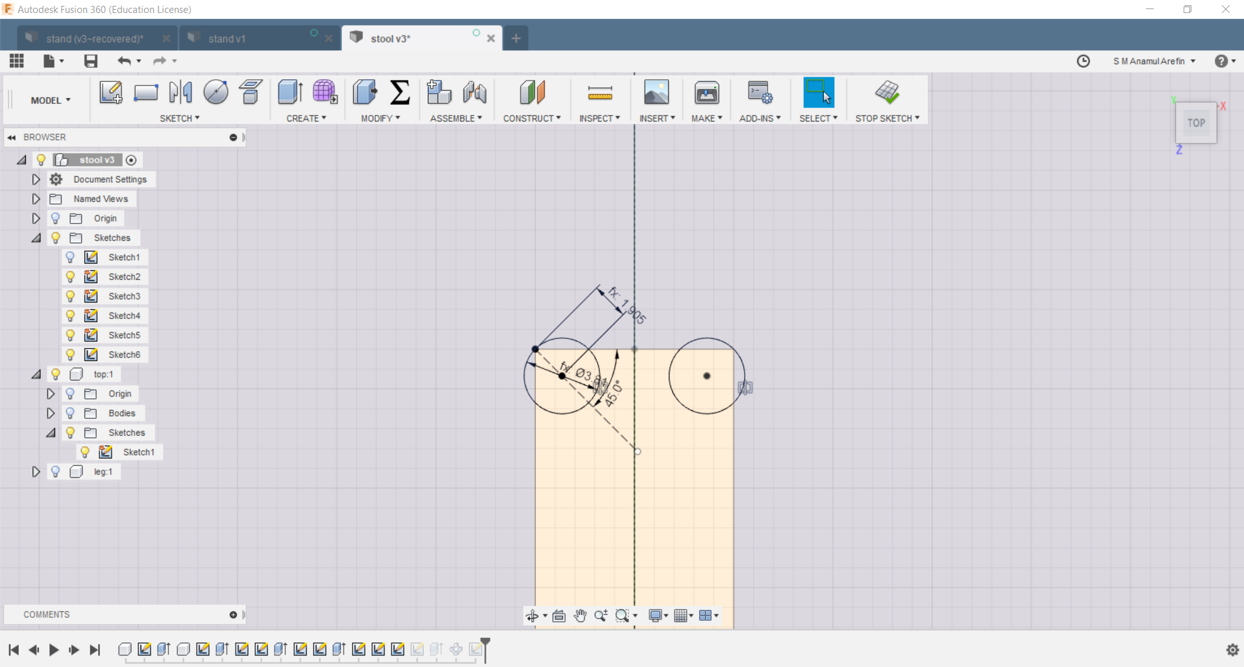Open Change Parameters sigma icon

point(400,92)
